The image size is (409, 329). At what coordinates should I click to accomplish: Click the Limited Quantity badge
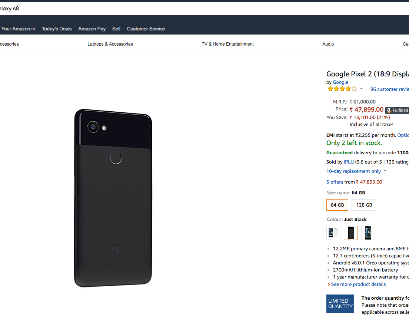pyautogui.click(x=340, y=304)
